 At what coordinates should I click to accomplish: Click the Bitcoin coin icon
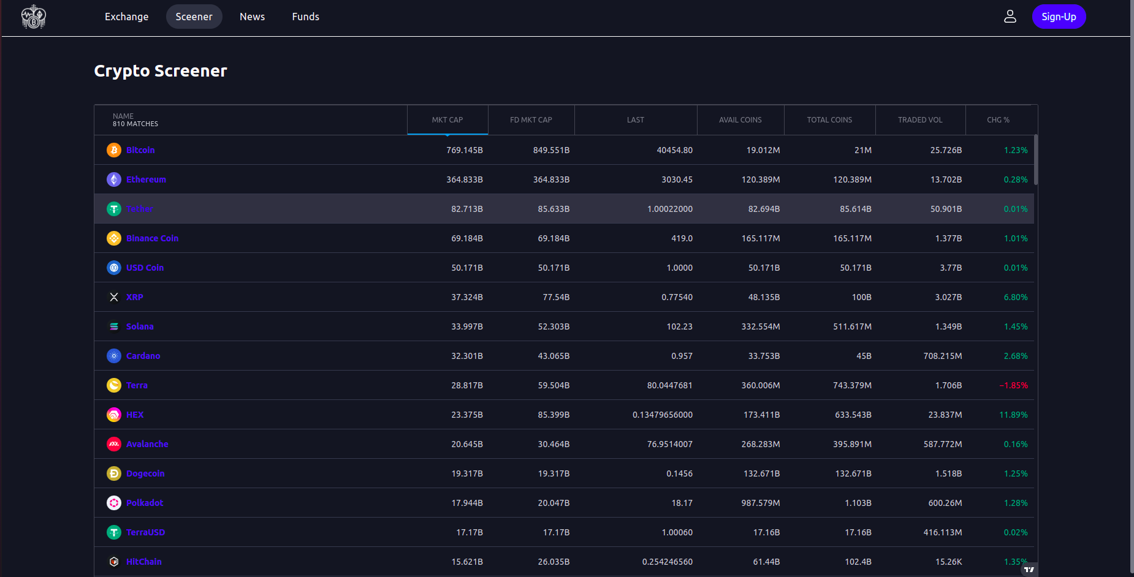coord(114,150)
